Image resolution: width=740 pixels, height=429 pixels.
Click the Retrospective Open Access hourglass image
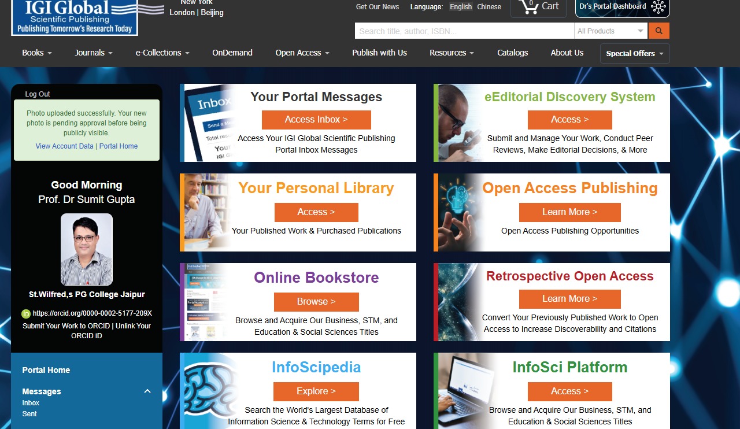point(460,302)
